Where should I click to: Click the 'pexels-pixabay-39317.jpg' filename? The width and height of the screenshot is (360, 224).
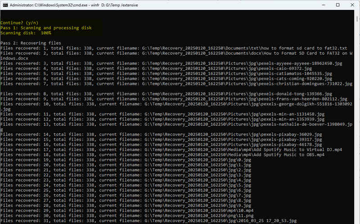click(x=291, y=139)
